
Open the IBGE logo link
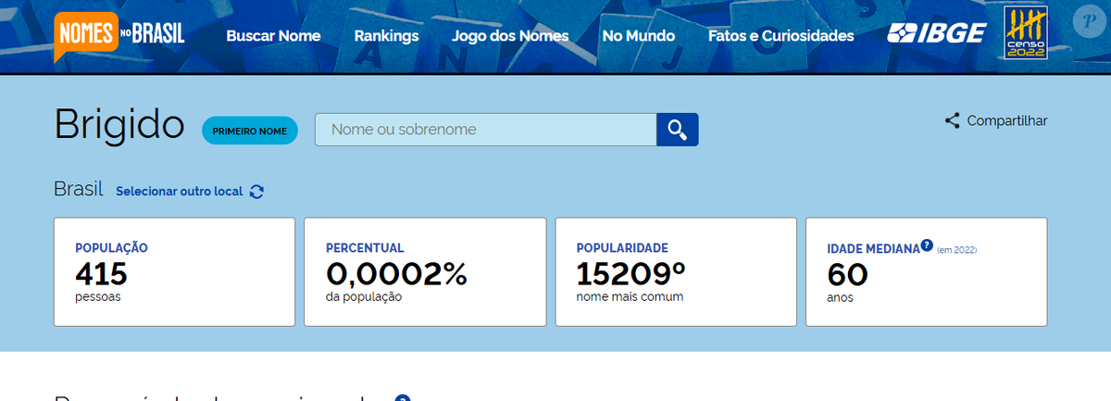click(x=937, y=34)
